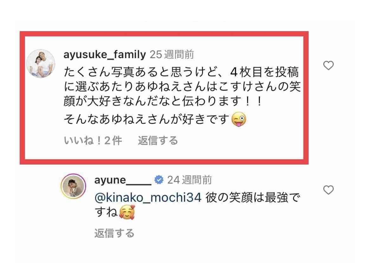Open ayusuke_family profile picture

(x=41, y=64)
